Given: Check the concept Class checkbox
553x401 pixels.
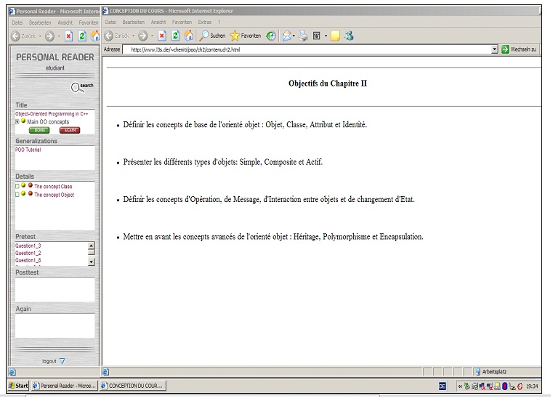Looking at the screenshot, I should [17, 186].
